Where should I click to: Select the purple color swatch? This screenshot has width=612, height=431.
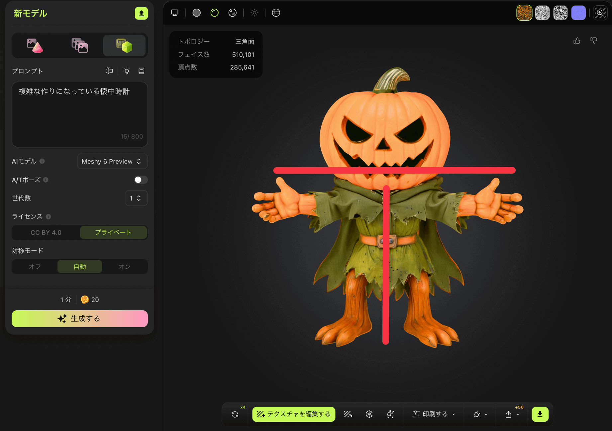coord(578,13)
